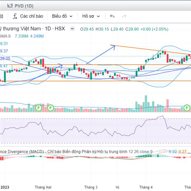Click the close value C29.90
The width and height of the screenshot is (191, 191).
tap(132, 29)
